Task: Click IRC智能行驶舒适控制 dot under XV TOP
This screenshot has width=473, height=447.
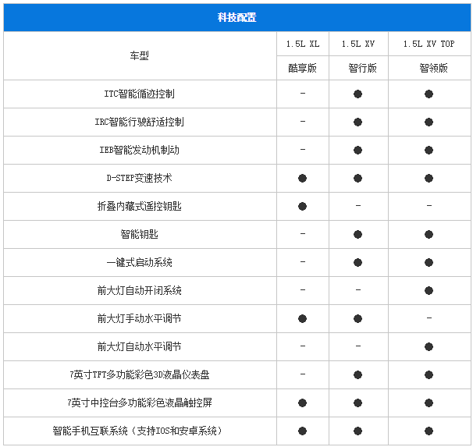Action: tap(429, 122)
